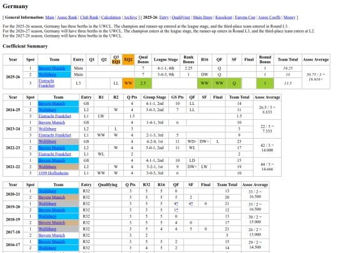Select the '29 / 2 = 14.500' average cell
The image size is (338, 253).
255,245
